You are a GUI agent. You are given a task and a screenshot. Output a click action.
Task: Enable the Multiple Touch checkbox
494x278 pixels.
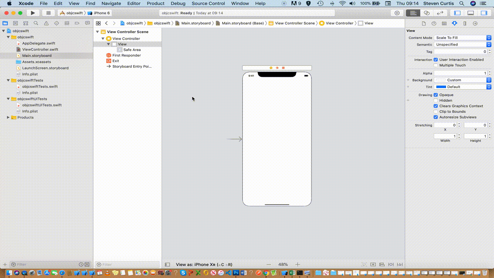click(436, 65)
